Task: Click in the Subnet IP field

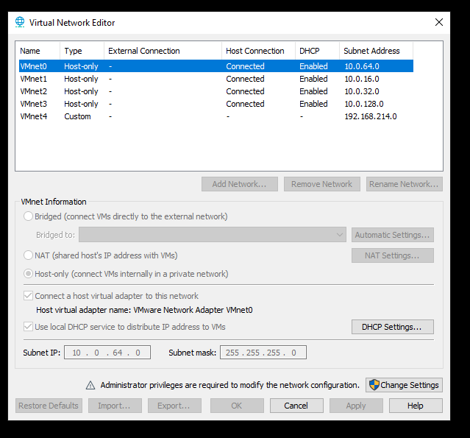Action: pyautogui.click(x=107, y=352)
